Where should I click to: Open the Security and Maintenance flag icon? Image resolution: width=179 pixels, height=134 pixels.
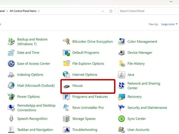point(121,108)
